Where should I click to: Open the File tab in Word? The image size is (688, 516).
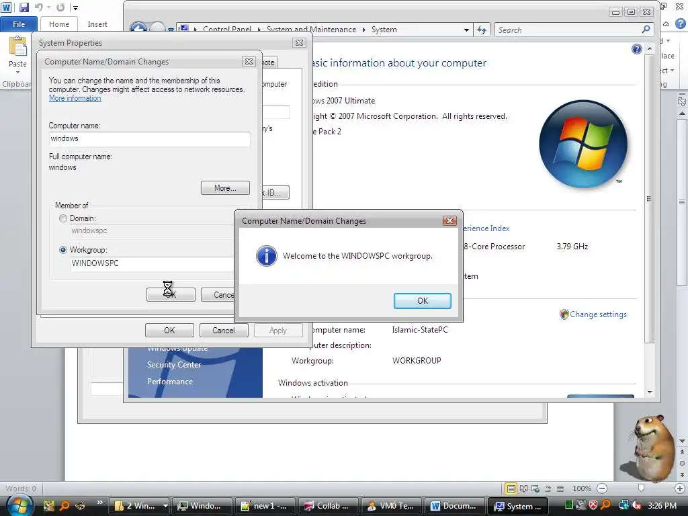[19, 24]
